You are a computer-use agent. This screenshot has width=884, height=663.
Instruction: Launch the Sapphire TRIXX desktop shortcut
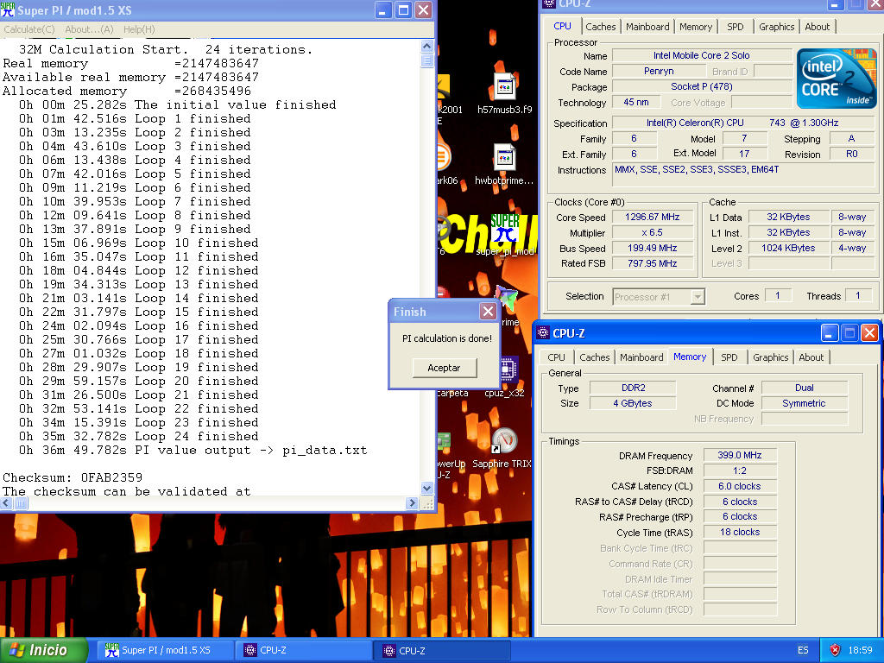pyautogui.click(x=503, y=441)
